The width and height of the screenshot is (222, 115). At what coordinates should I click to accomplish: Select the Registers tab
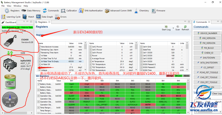click(x=43, y=22)
